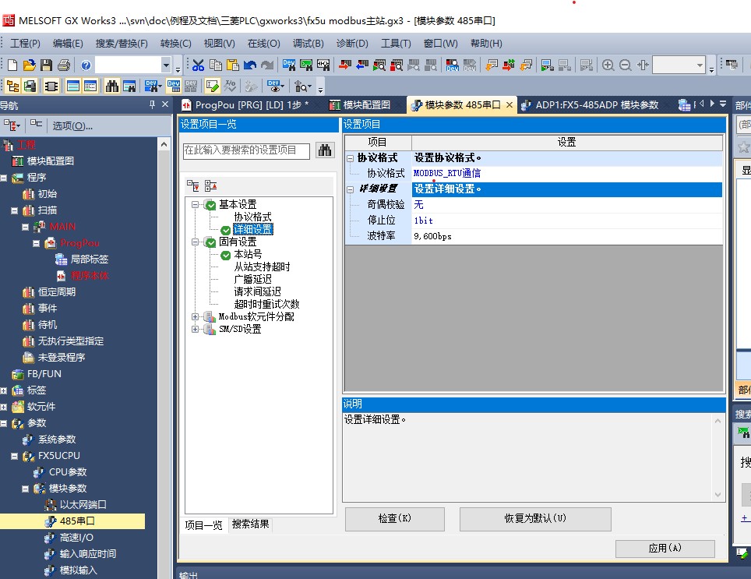Expand the Modbus软元件分配 tree node
This screenshot has height=579, width=751.
[196, 317]
